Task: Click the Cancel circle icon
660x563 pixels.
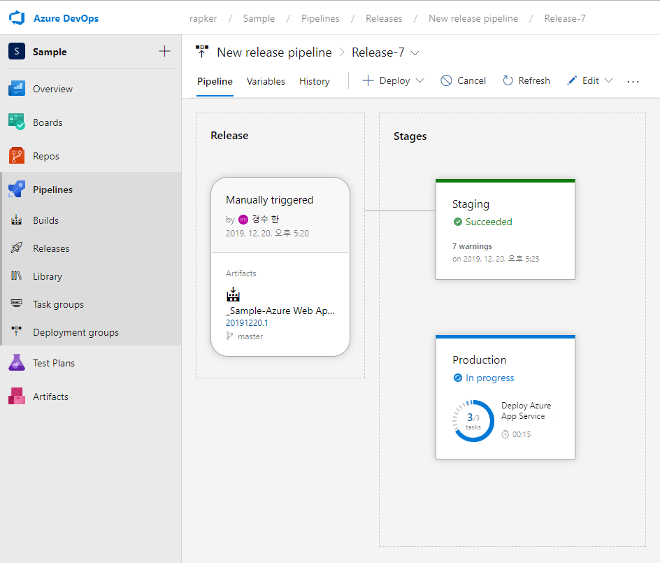Action: 446,80
